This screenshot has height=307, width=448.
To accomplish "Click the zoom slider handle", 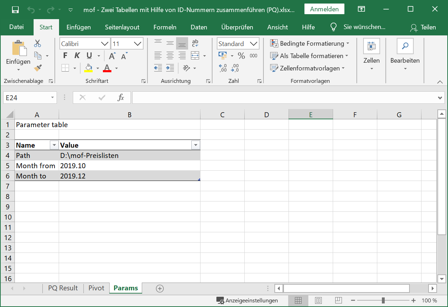I will tap(383, 301).
